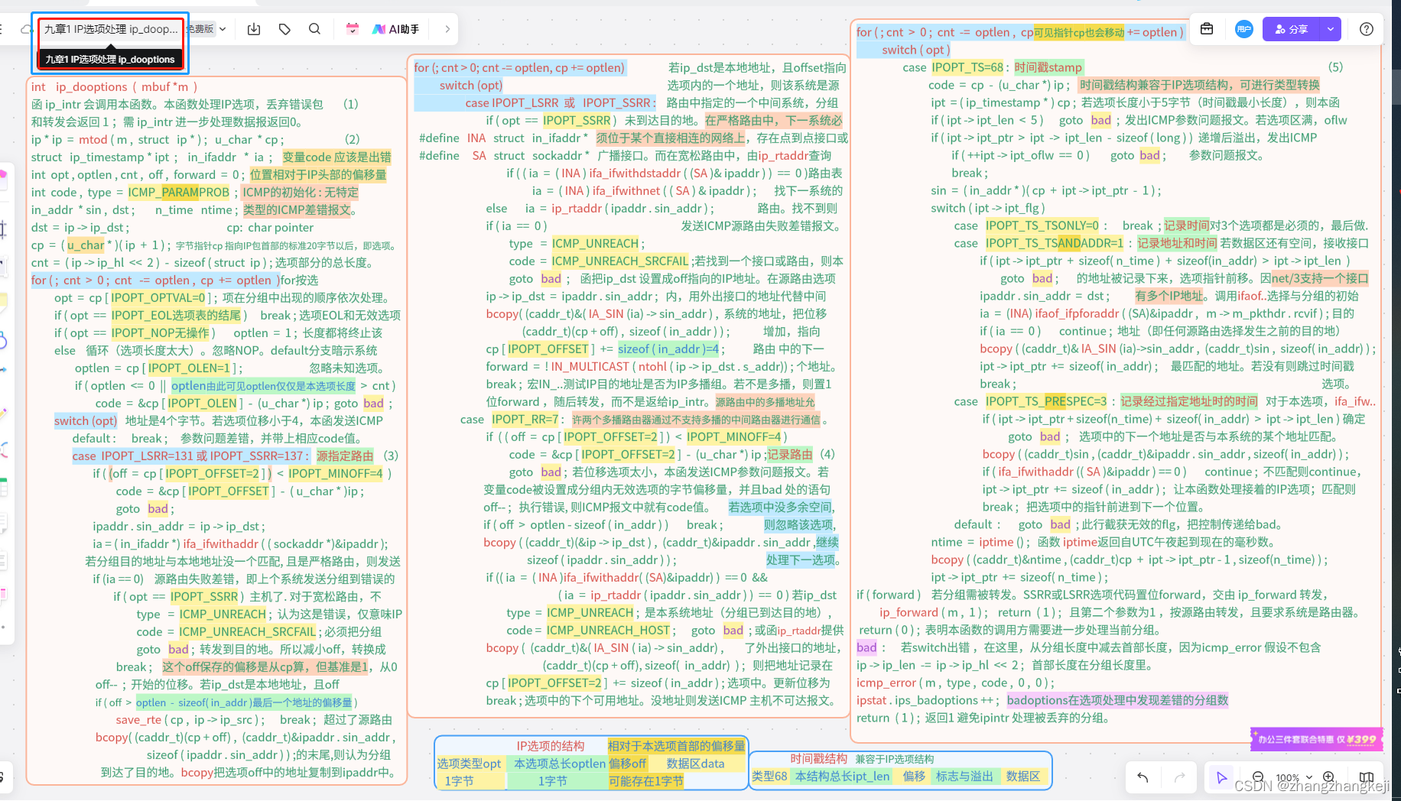Click 'IPOPT_TS_TSANDADDR=1' case label

click(x=1055, y=243)
